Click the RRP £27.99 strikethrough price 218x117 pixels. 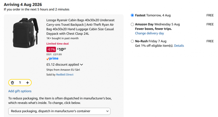click(x=54, y=54)
